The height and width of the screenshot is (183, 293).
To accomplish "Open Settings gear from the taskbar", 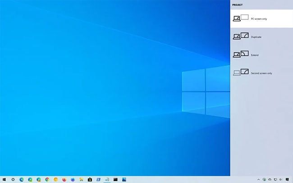I will (13, 180).
